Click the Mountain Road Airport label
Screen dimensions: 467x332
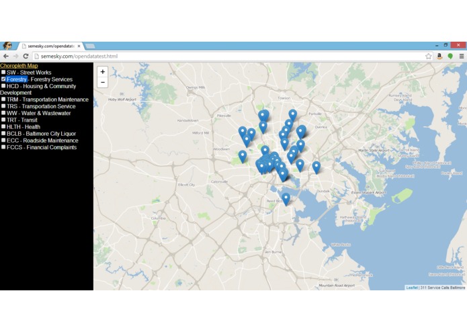click(x=337, y=285)
